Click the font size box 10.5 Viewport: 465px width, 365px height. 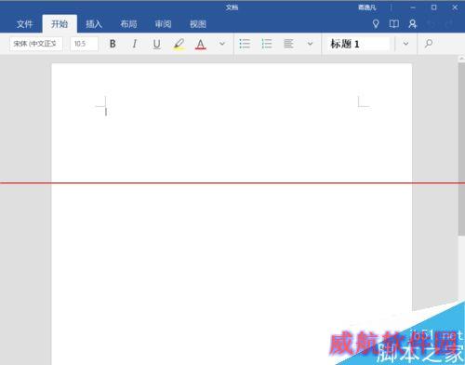[84, 44]
